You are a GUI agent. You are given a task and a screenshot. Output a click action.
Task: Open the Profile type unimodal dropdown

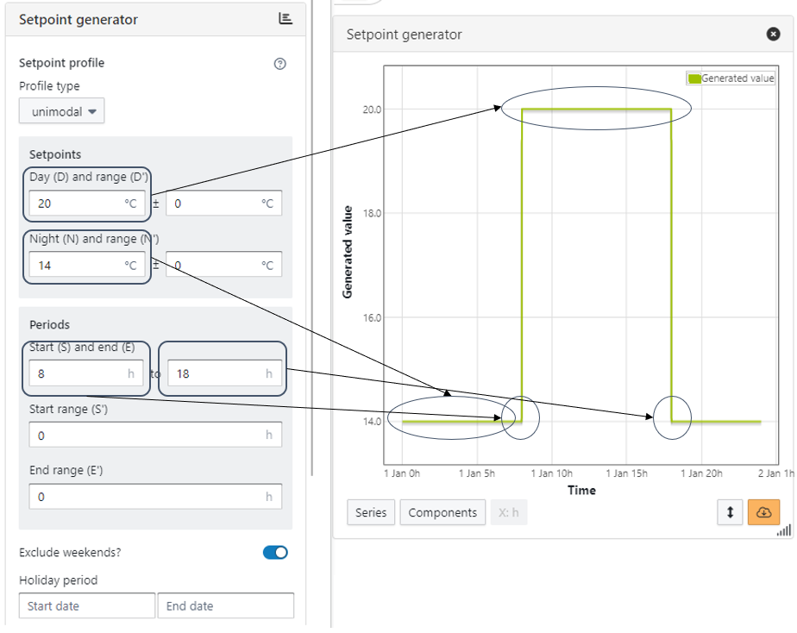coord(61,111)
